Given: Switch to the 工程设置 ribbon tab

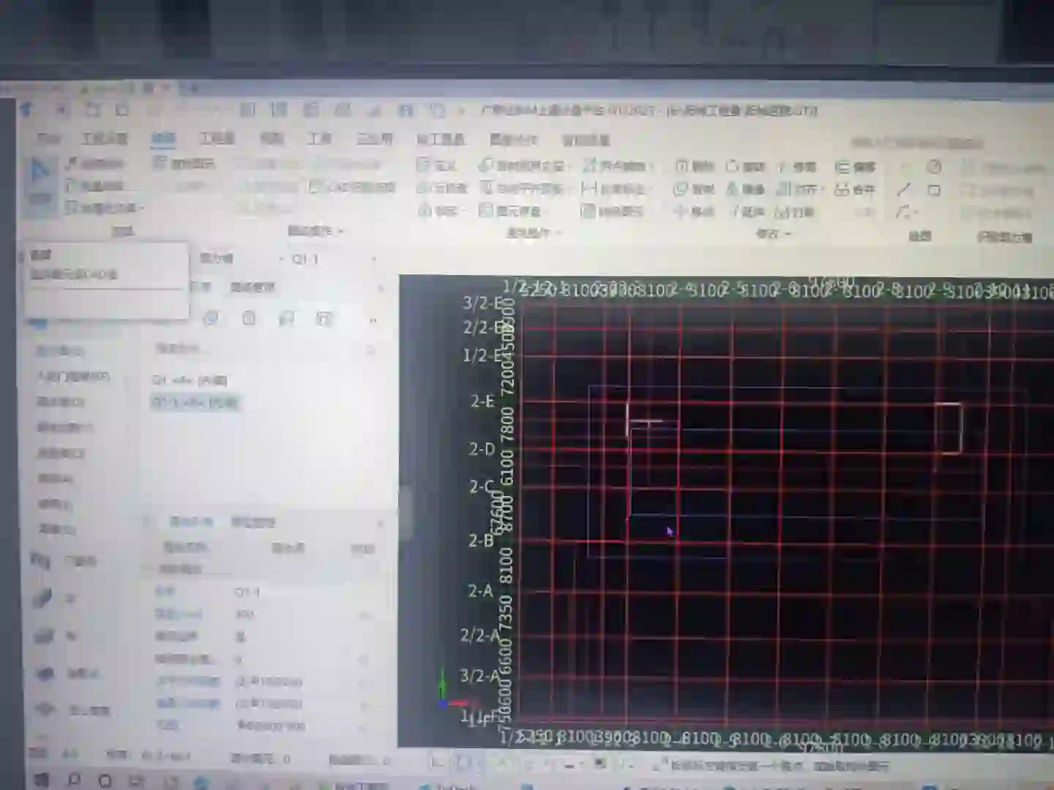Looking at the screenshot, I should (x=105, y=138).
